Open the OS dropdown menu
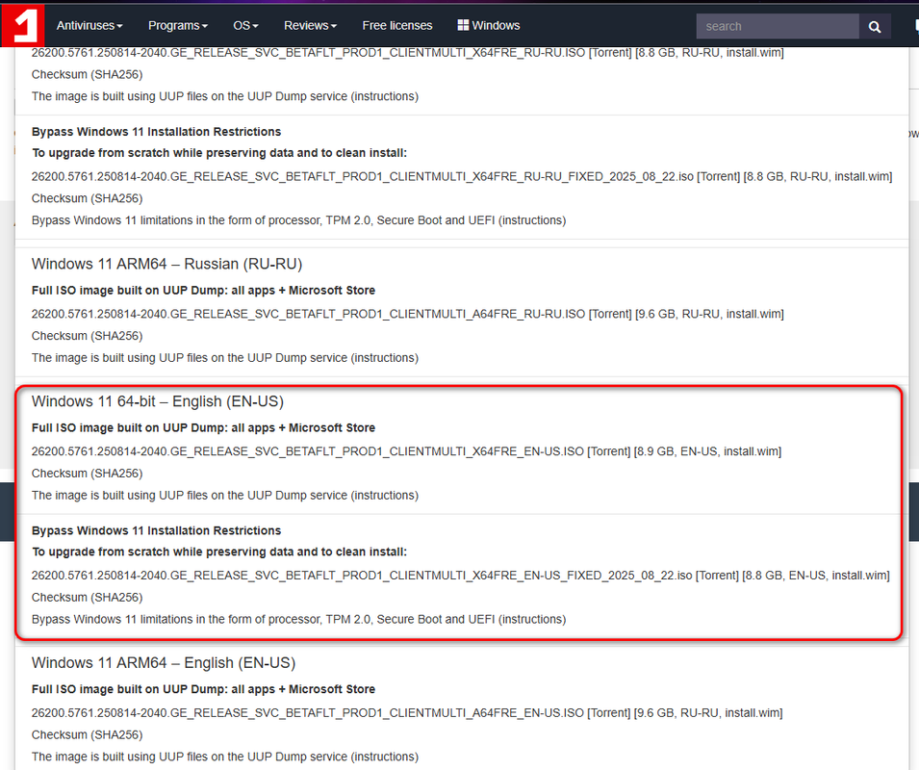Screen dimensions: 919x770 (x=245, y=26)
